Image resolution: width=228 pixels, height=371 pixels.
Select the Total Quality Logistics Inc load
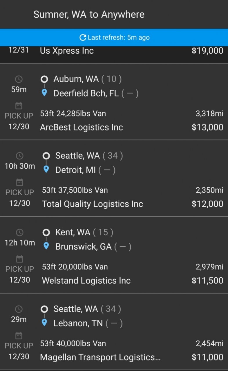tap(114, 178)
